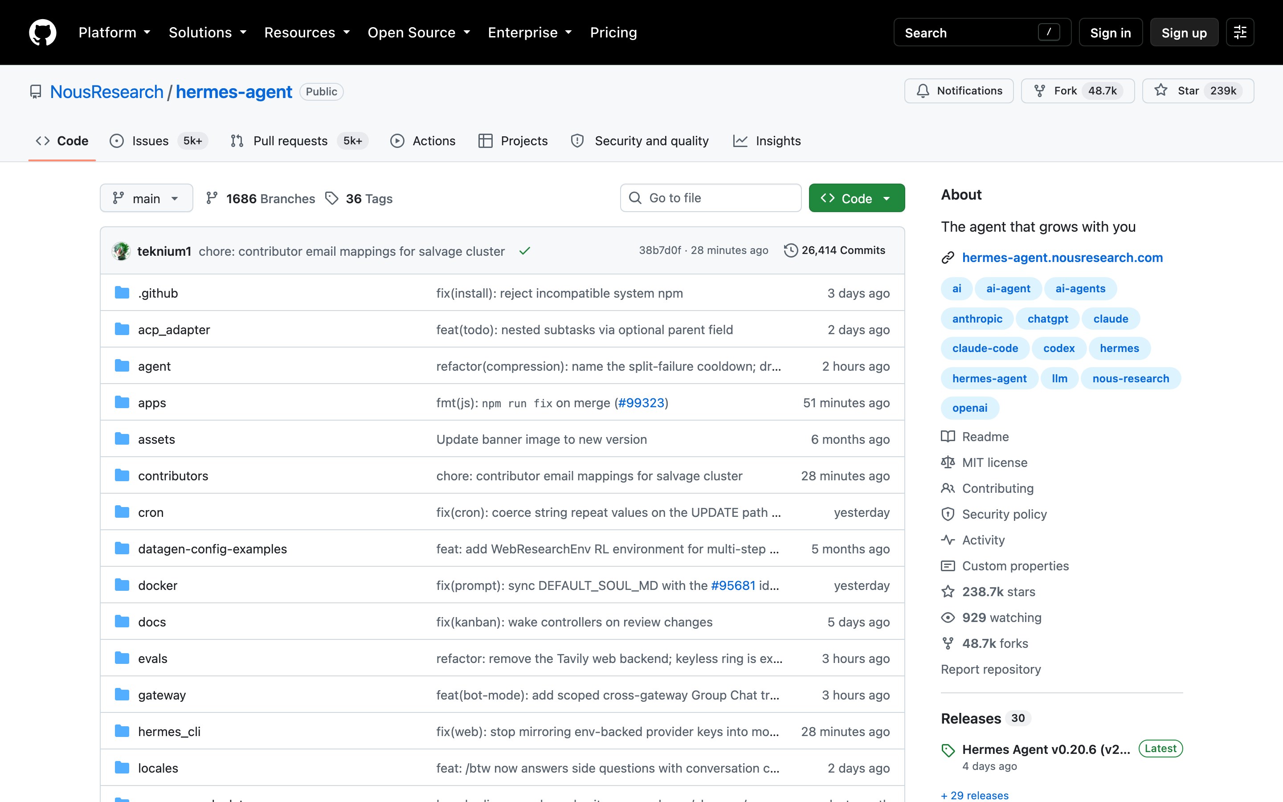Viewport: 1283px width, 802px height.
Task: Switch to the Actions tab
Action: coord(423,141)
